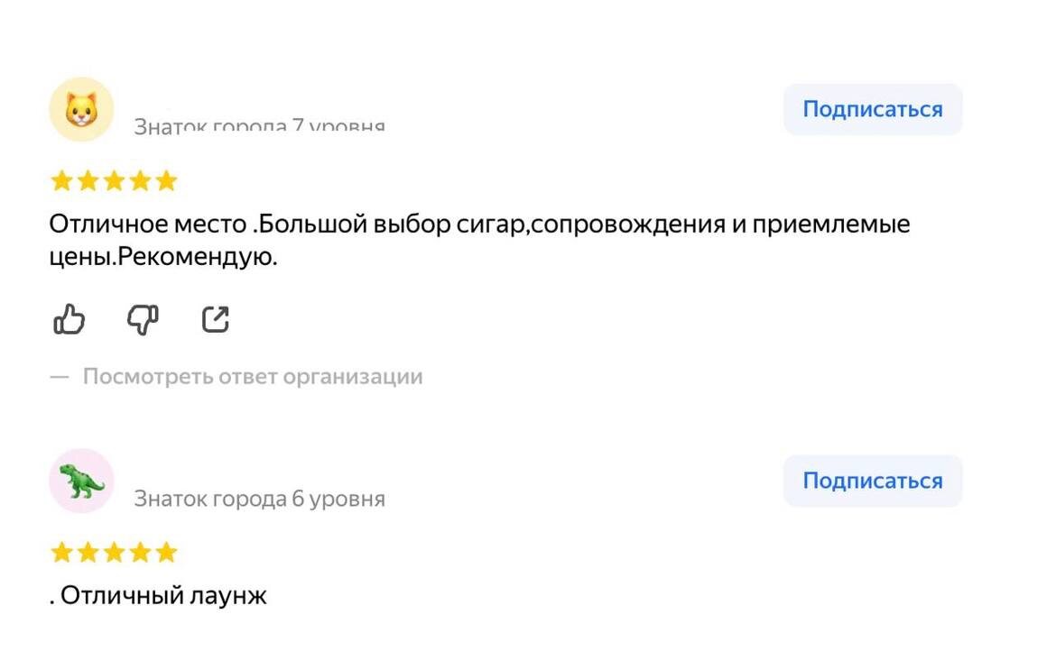
Task: Share the first review via share icon
Action: (216, 319)
